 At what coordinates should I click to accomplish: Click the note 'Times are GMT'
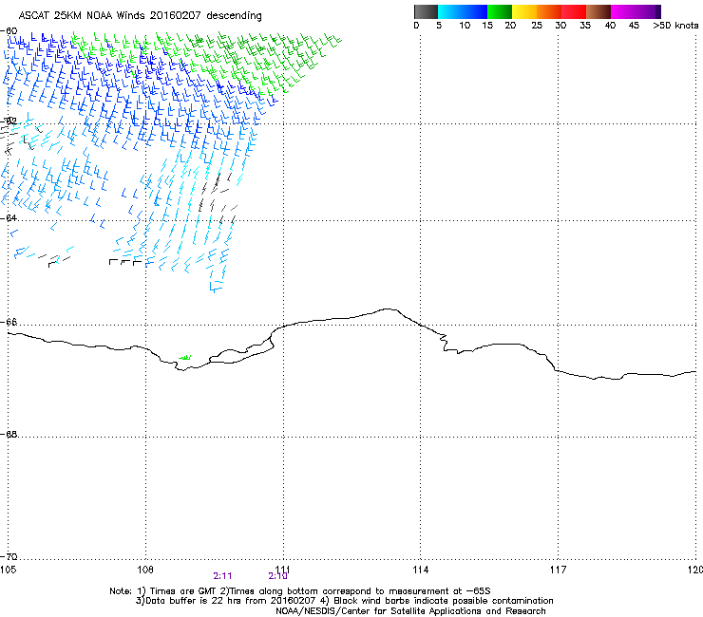[x=183, y=591]
